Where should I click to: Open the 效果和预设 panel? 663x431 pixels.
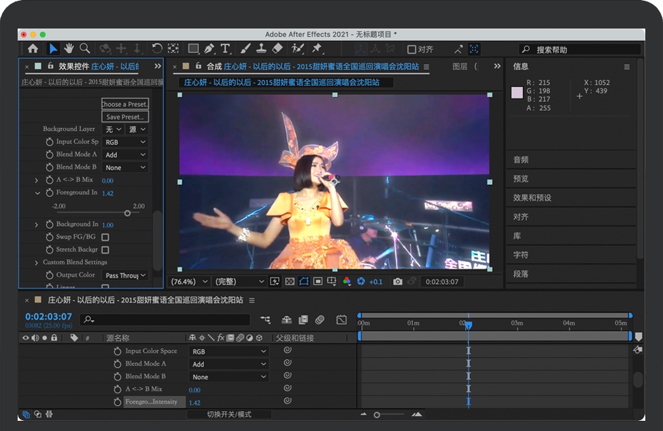[532, 198]
